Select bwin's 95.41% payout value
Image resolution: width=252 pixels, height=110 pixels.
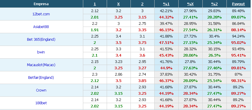pos(238,55)
